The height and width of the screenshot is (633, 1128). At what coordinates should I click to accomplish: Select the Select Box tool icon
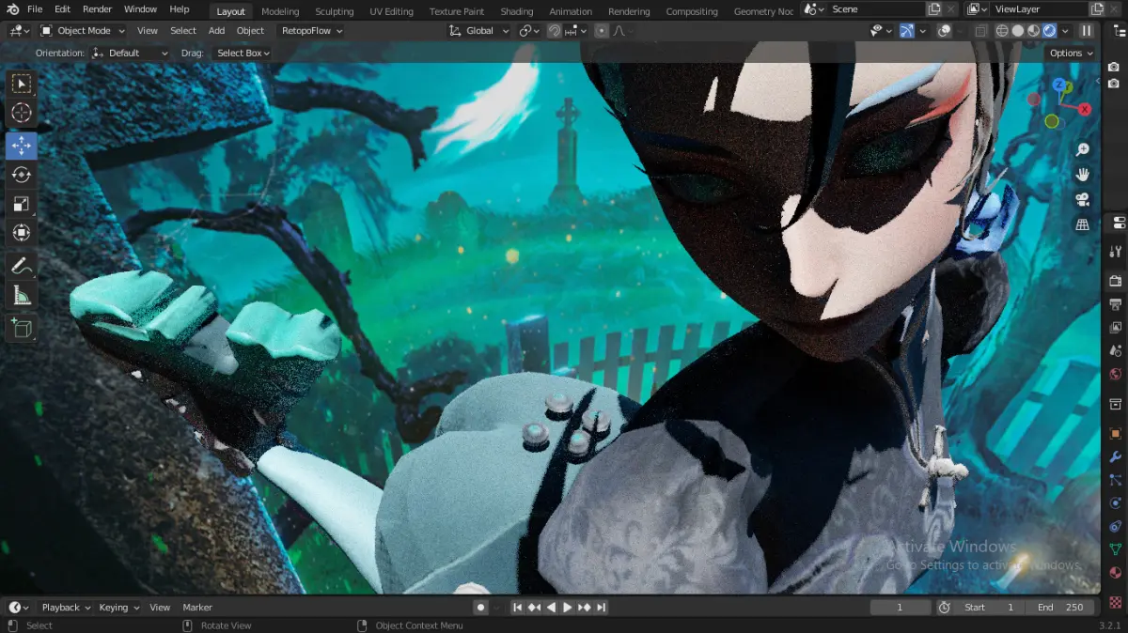pos(21,85)
